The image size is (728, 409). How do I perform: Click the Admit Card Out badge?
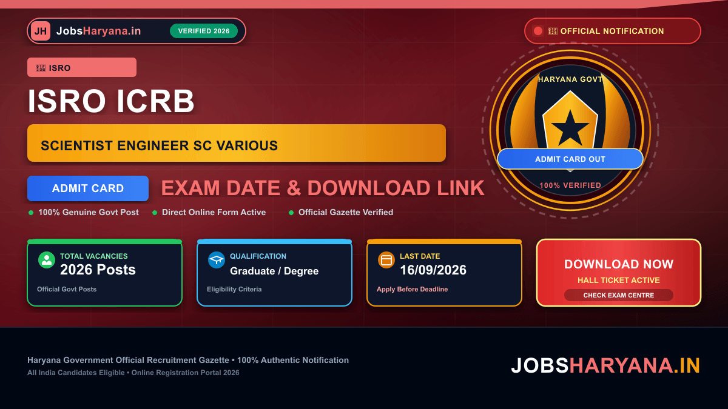click(x=570, y=159)
